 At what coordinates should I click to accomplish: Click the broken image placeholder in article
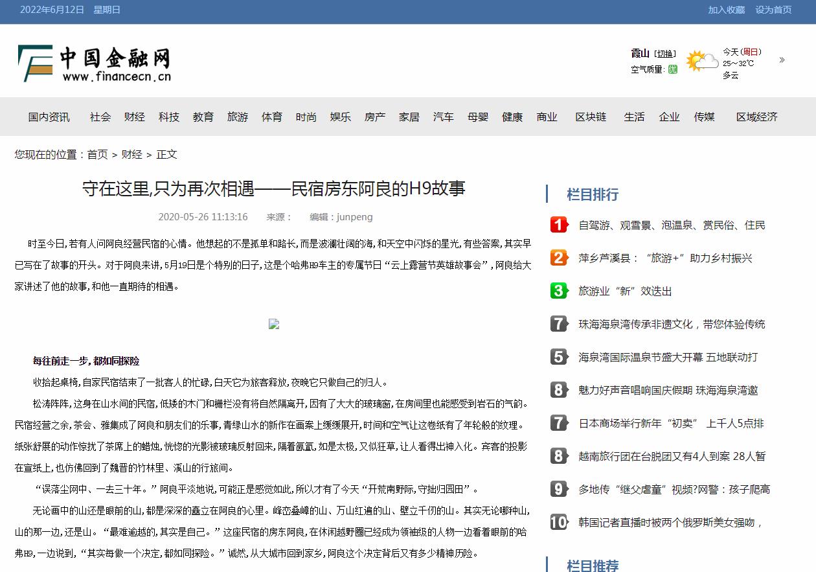(x=274, y=324)
